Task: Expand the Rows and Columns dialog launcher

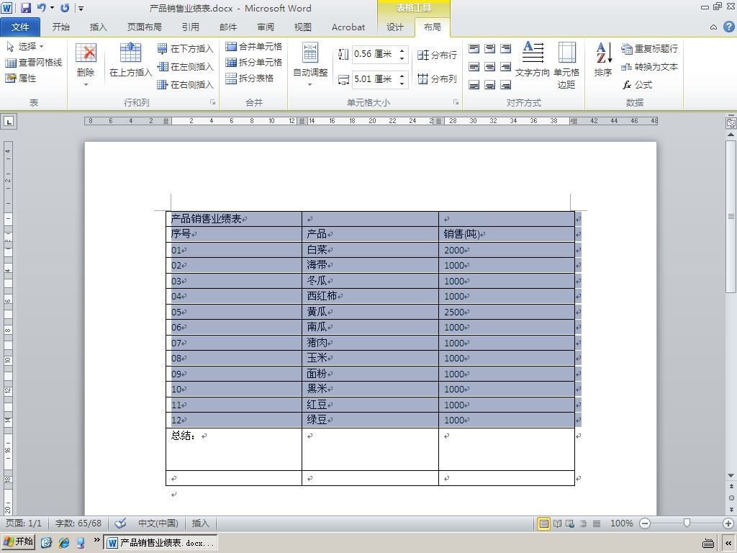Action: pyautogui.click(x=213, y=102)
